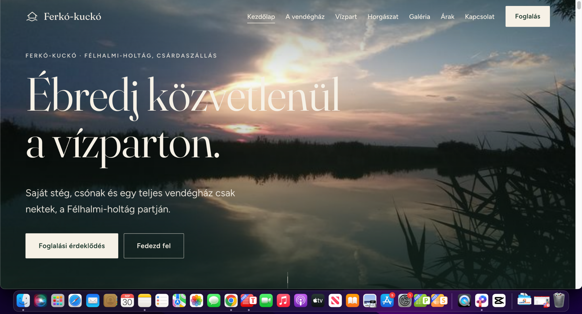Open the Photos app in the Dock
Viewport: 582px width, 314px height.
click(x=196, y=301)
